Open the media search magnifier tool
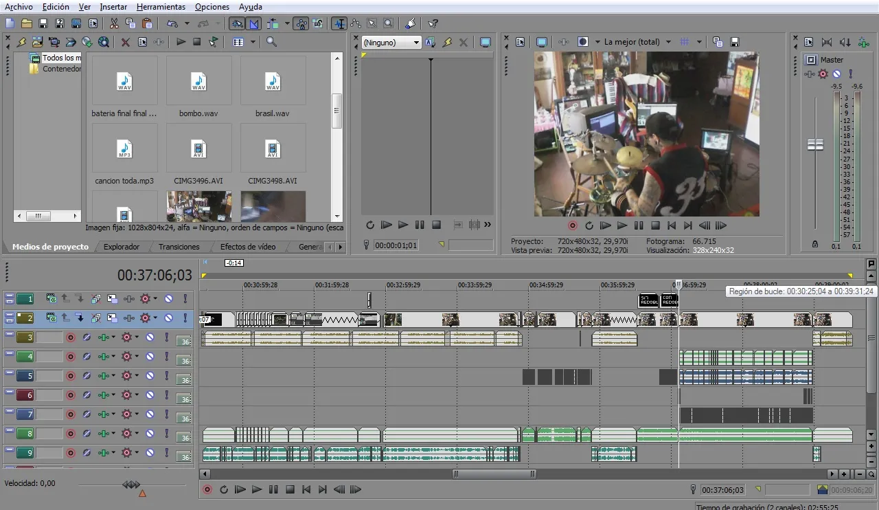This screenshot has height=510, width=879. [271, 42]
